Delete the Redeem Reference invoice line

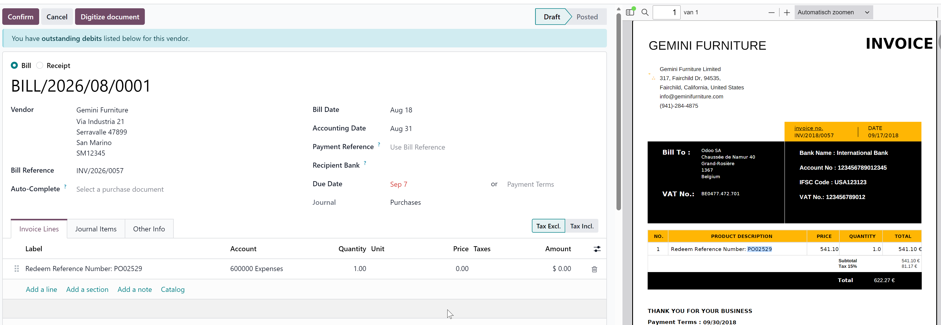point(594,269)
